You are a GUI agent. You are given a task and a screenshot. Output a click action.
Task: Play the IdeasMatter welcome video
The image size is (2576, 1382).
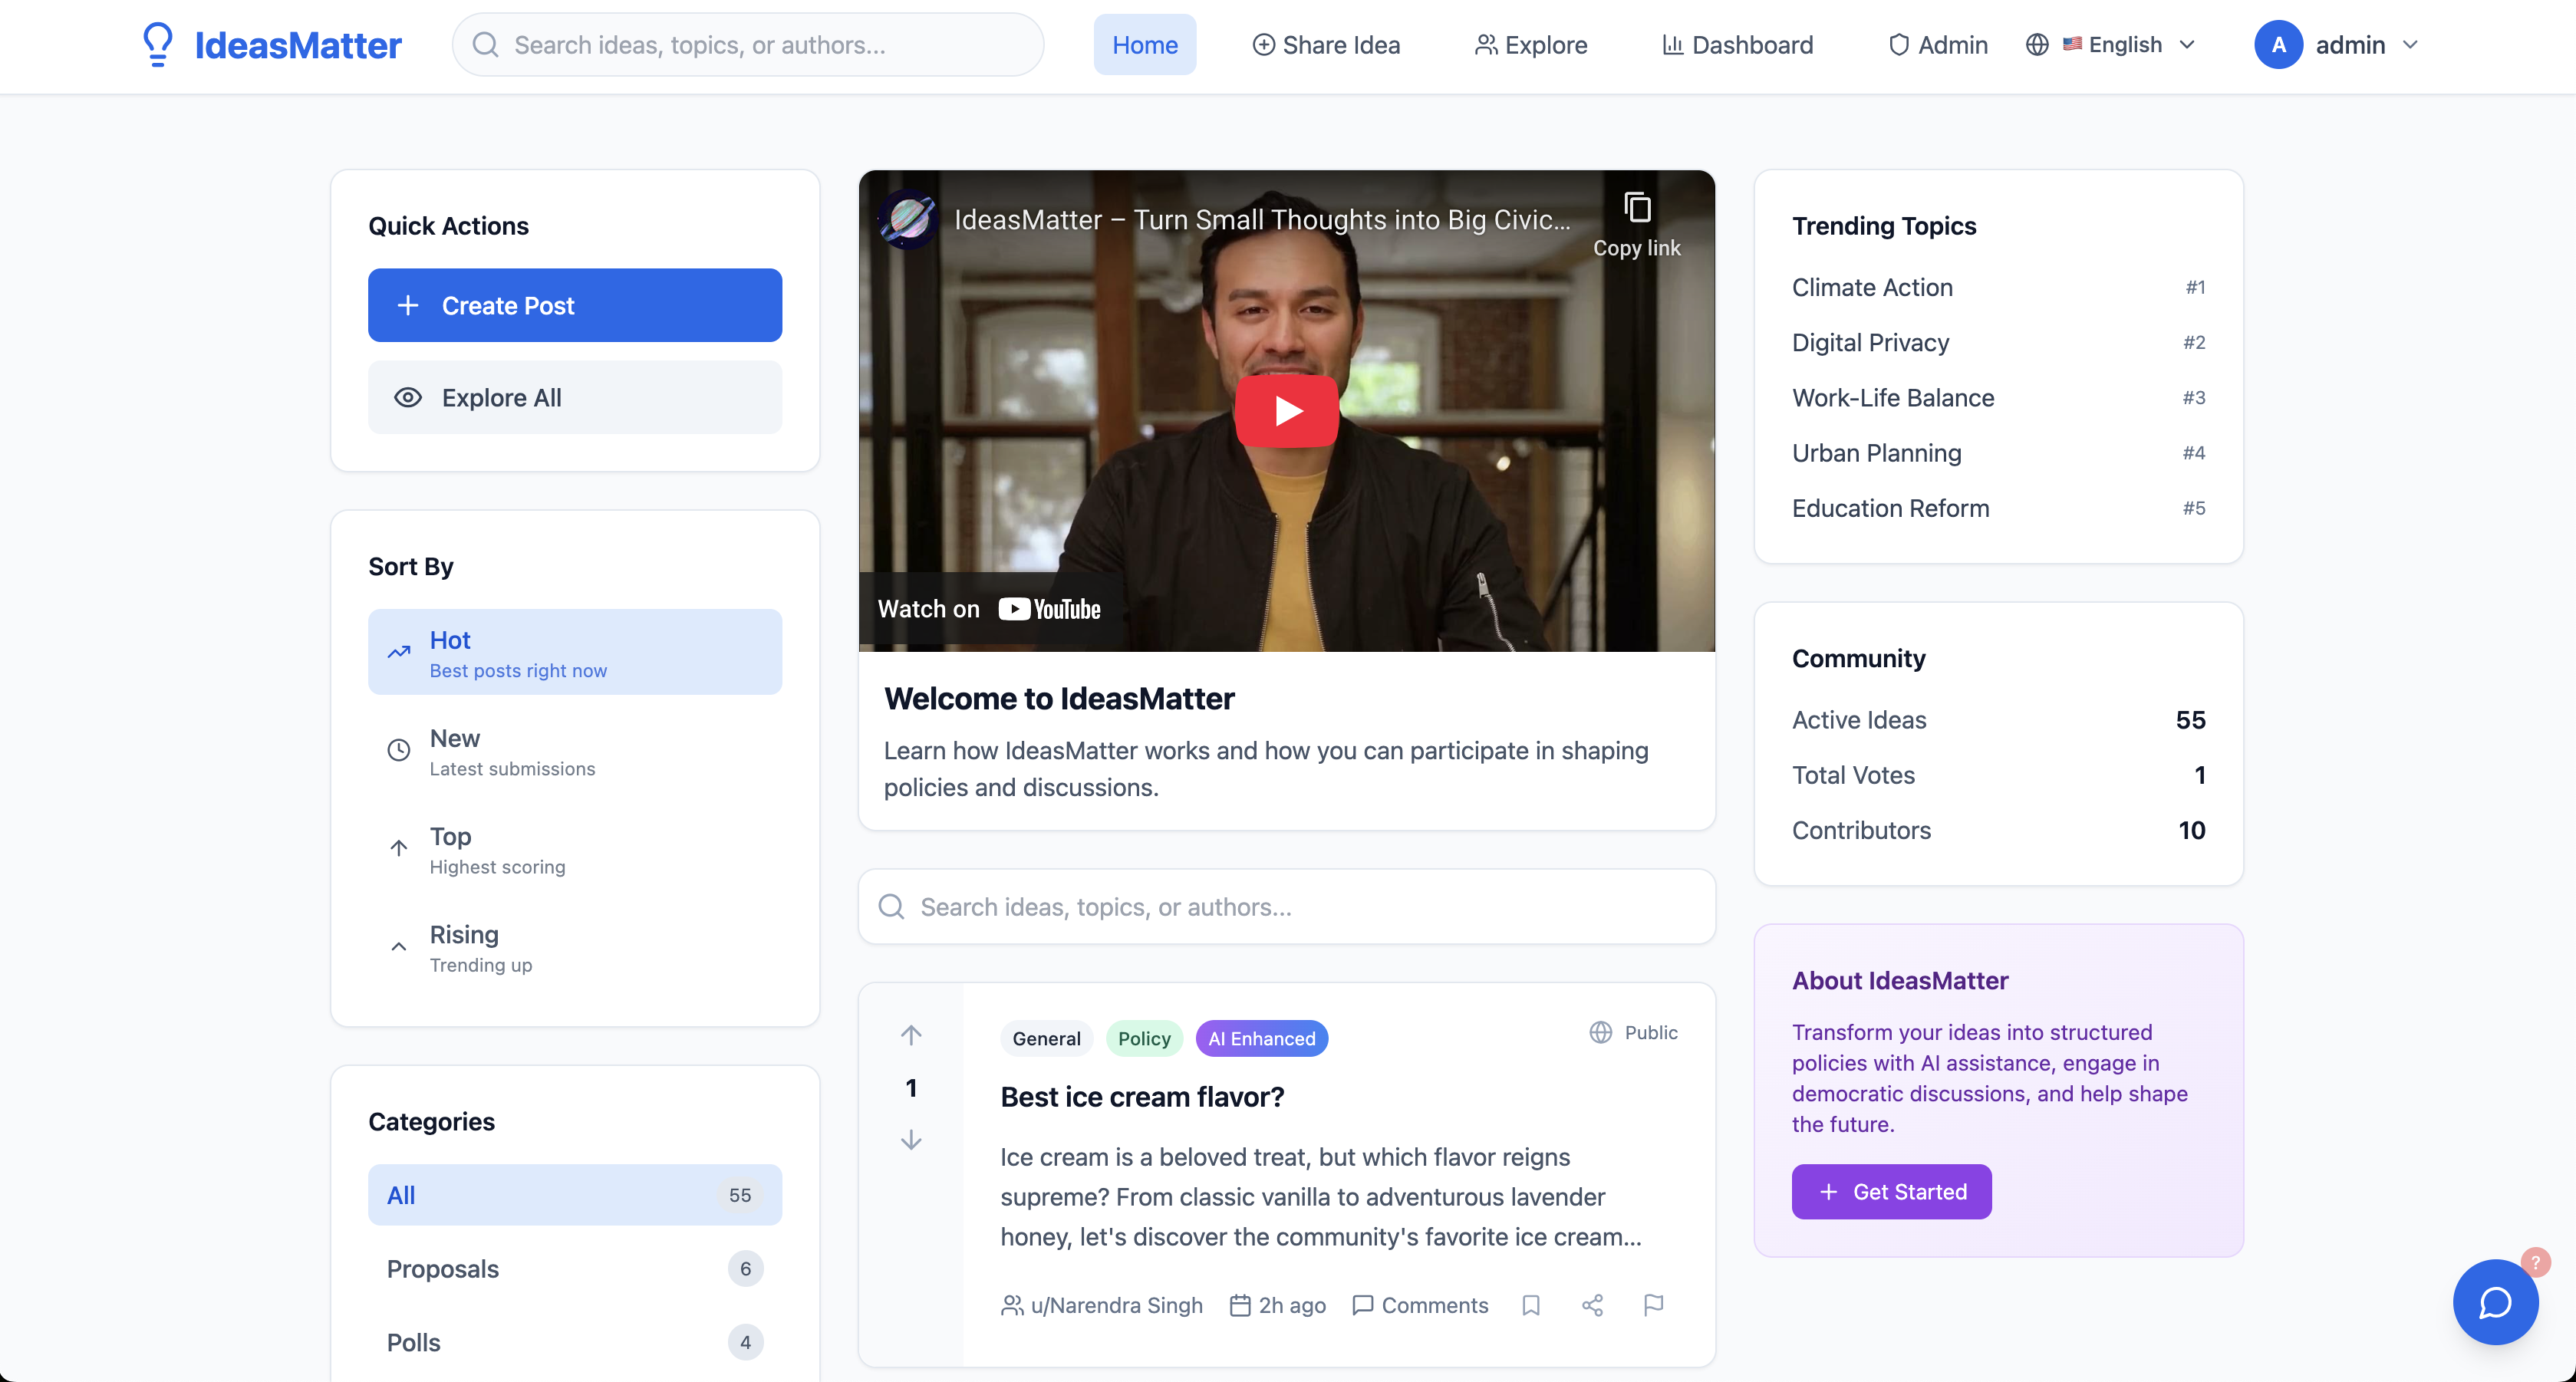click(1286, 411)
